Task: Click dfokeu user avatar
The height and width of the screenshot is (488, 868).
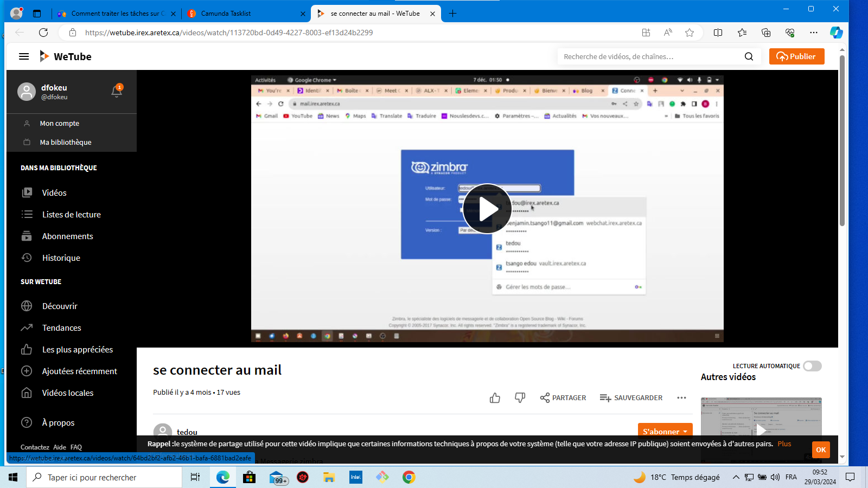Action: point(27,92)
